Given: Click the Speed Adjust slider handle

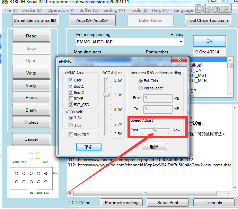Looking at the screenshot, I should (x=156, y=129).
